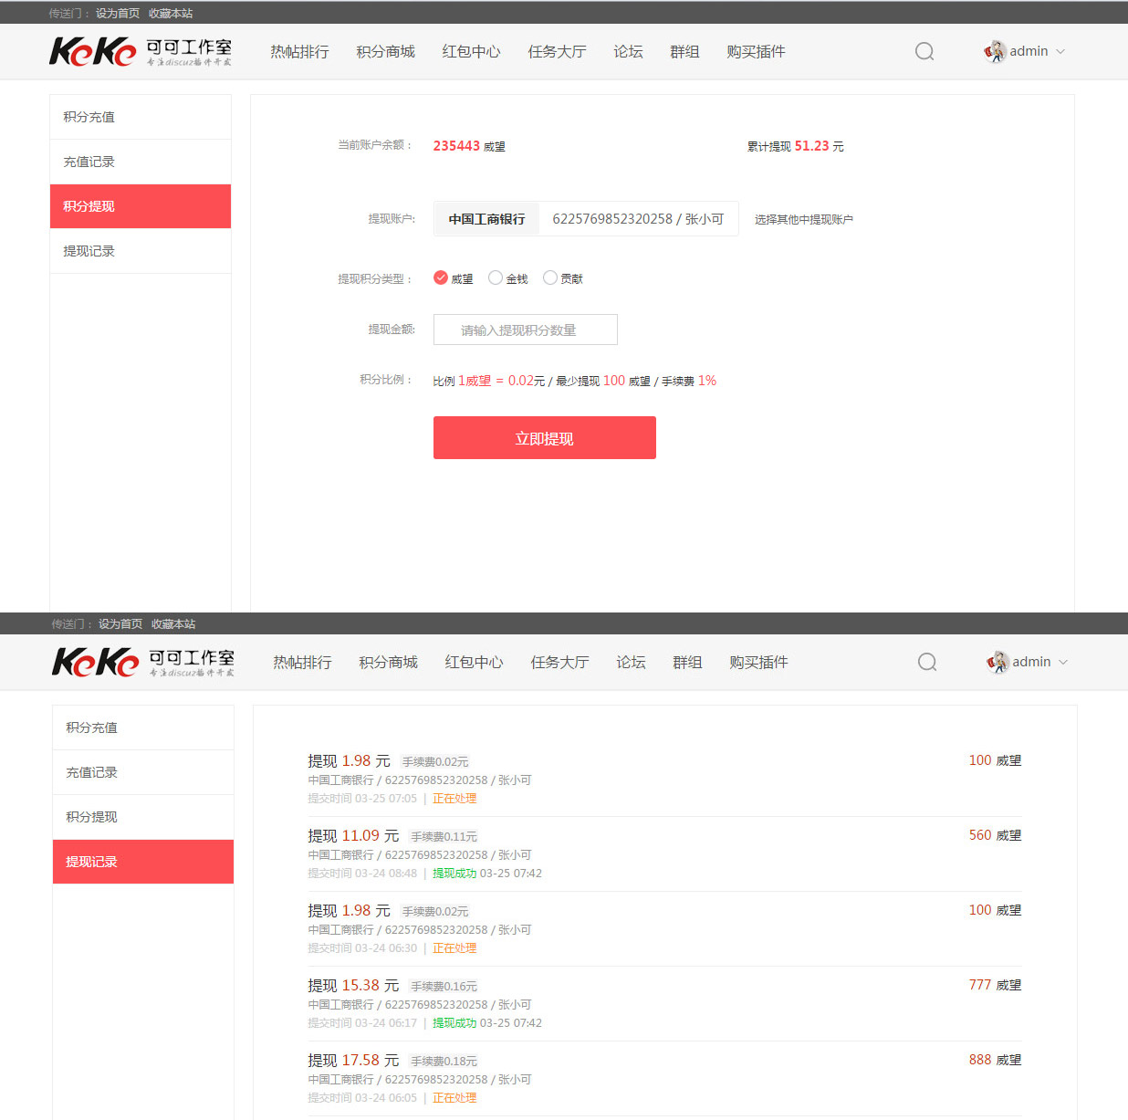Open 积分商城 in the upper navigation bar
The height and width of the screenshot is (1120, 1128).
[385, 52]
